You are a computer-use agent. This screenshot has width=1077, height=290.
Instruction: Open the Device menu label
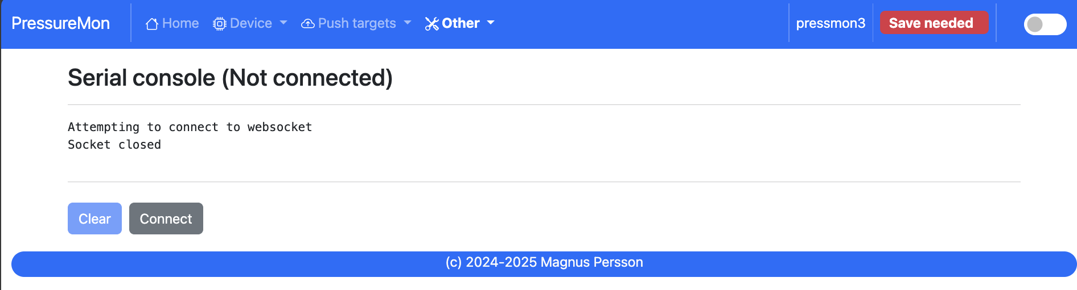251,23
